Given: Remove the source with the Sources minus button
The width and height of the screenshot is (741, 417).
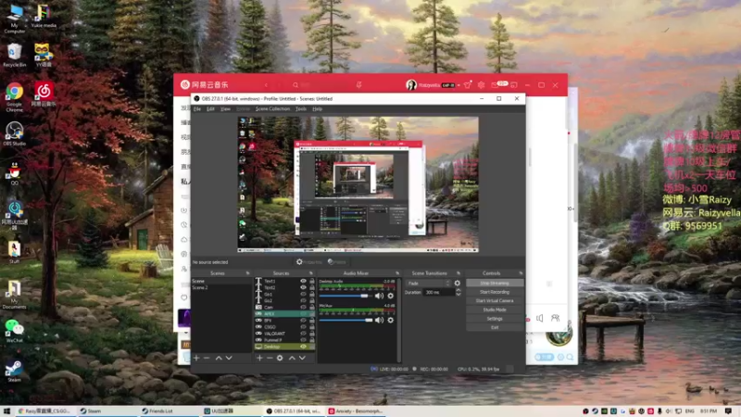Looking at the screenshot, I should point(270,359).
